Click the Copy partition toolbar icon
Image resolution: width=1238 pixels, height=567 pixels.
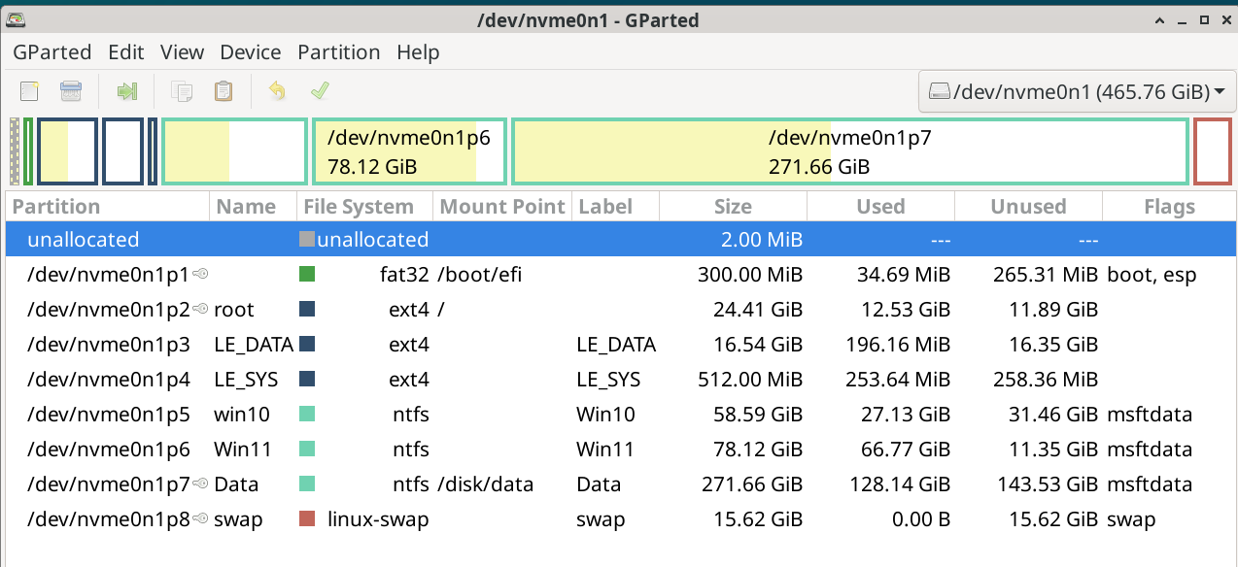[x=182, y=91]
